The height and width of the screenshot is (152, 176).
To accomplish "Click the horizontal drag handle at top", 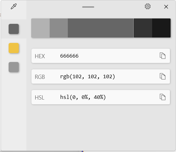I will 88,7.
